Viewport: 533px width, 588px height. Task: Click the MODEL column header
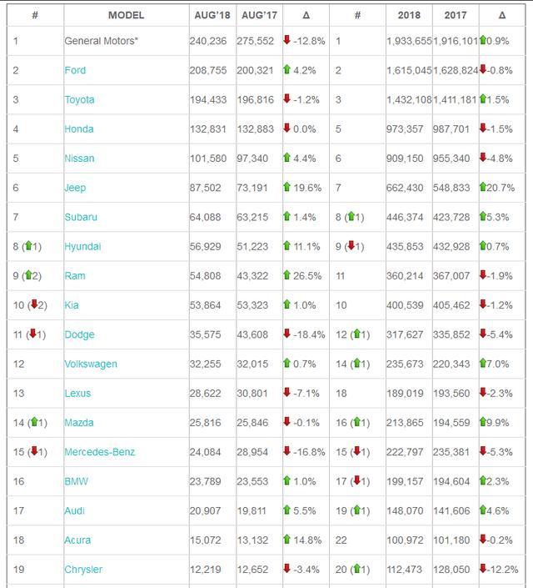pyautogui.click(x=126, y=15)
